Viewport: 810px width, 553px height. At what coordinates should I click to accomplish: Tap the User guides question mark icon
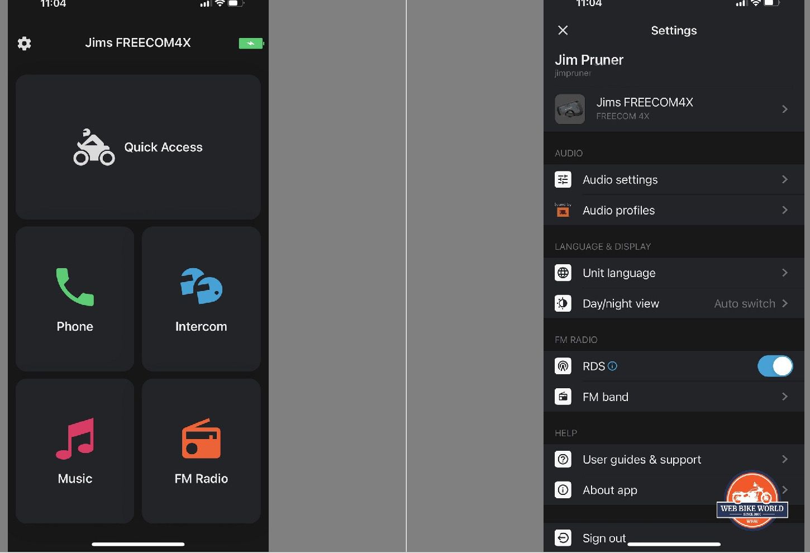click(x=563, y=459)
